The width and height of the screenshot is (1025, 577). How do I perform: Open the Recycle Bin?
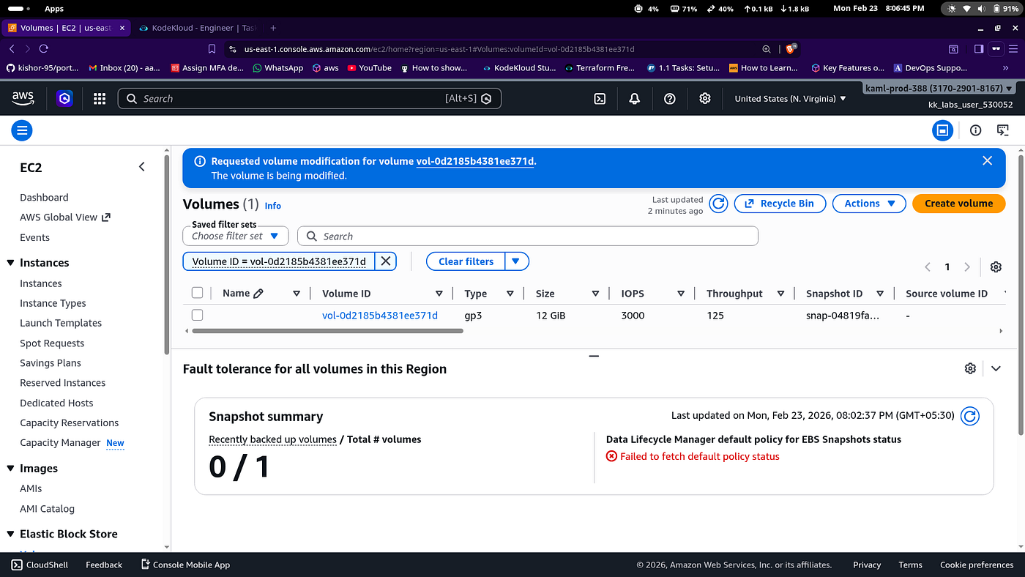click(x=780, y=204)
